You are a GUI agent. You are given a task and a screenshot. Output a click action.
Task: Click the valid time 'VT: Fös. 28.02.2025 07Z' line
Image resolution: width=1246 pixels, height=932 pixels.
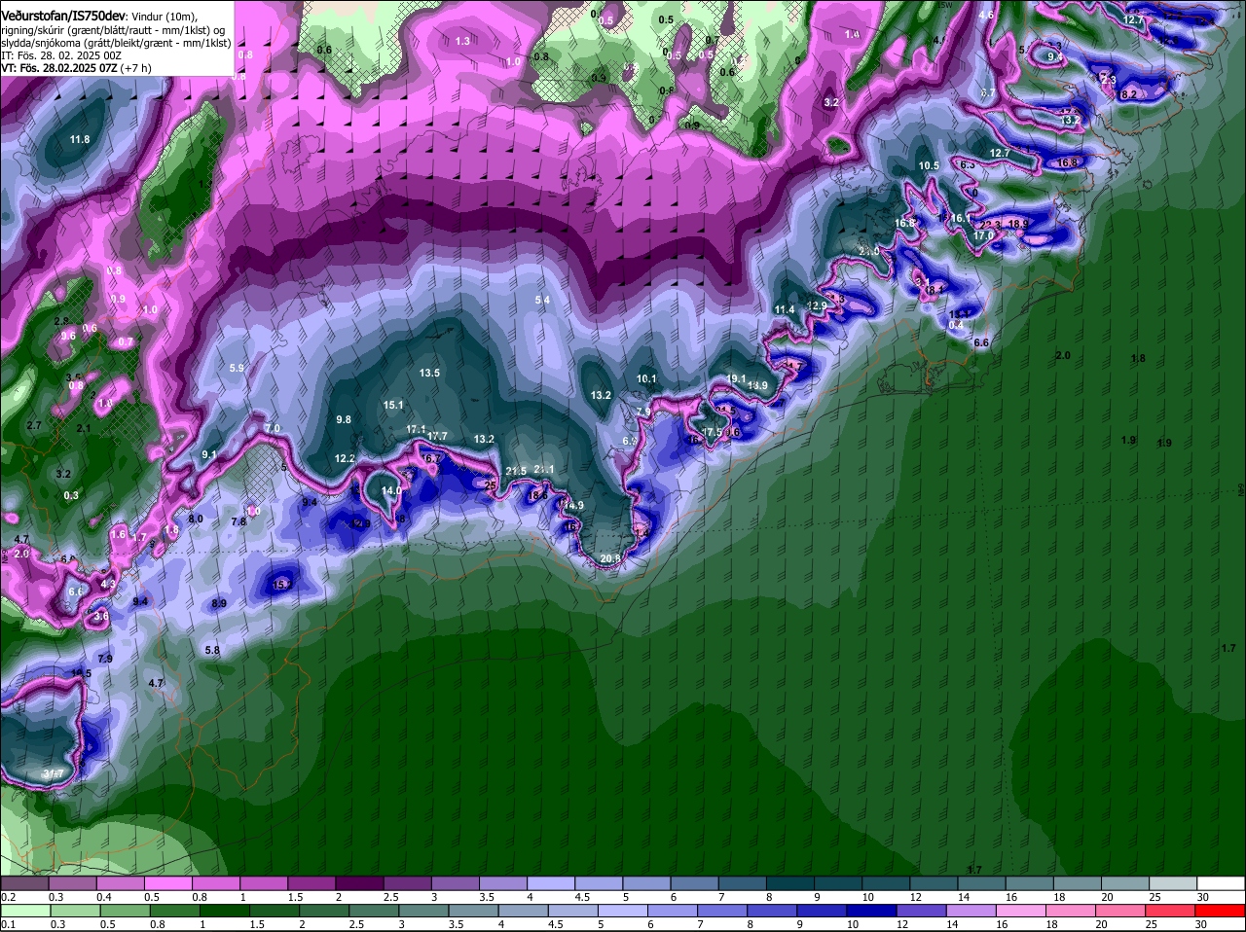[x=75, y=68]
